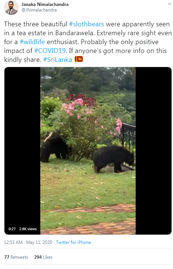This screenshot has width=173, height=269.
Task: Click the 2.6K views counter
Action: coord(28,229)
